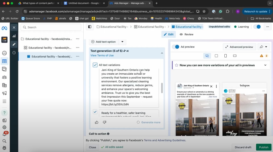273x152 pixels.
Task: Click Generate more text button
Action: click(x=148, y=122)
